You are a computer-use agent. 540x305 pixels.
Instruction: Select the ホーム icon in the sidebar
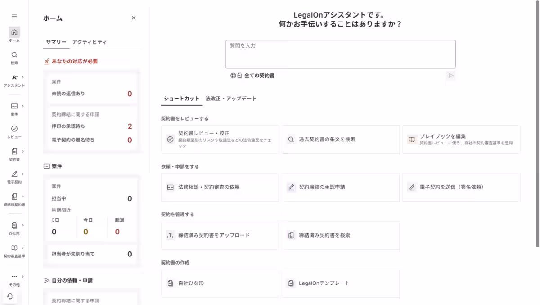14,32
